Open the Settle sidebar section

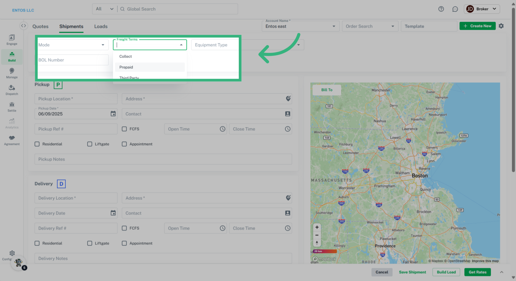12,107
